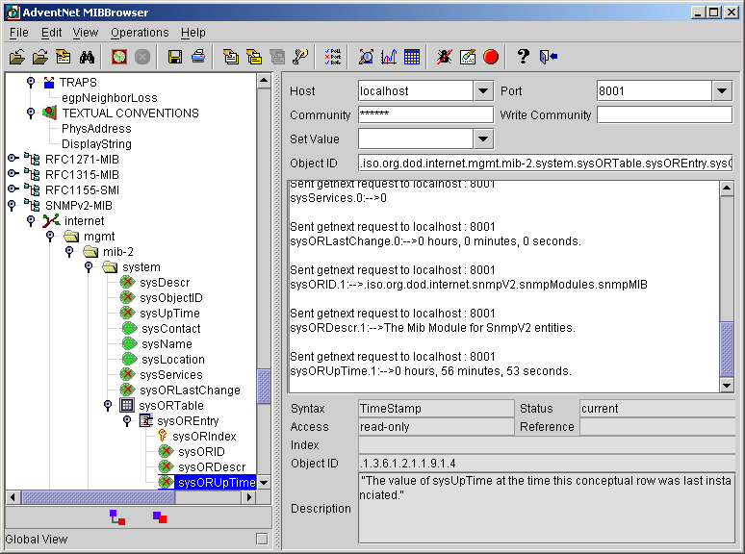Click the SNMP Set hand-writing icon
This screenshot has width=745, height=554.
pos(300,57)
